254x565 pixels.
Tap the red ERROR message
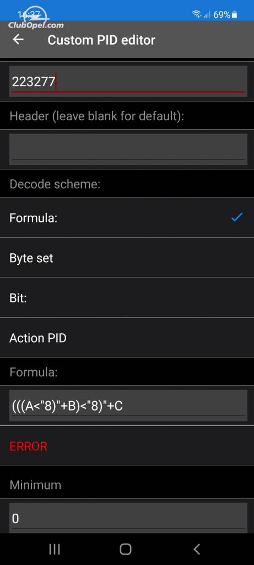point(29,446)
